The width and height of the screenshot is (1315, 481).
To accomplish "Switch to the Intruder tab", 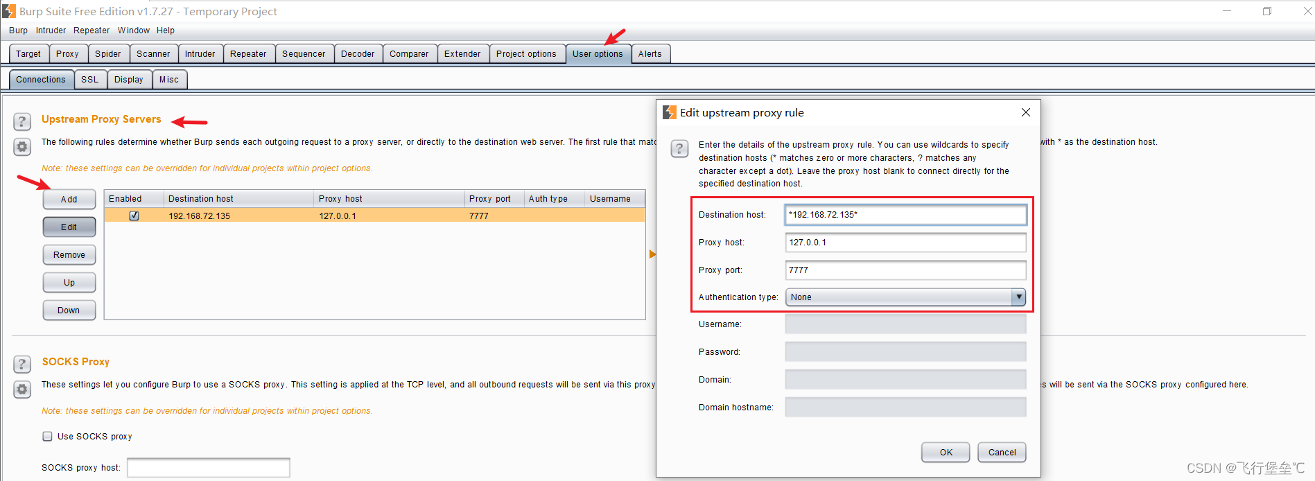I will pos(200,54).
